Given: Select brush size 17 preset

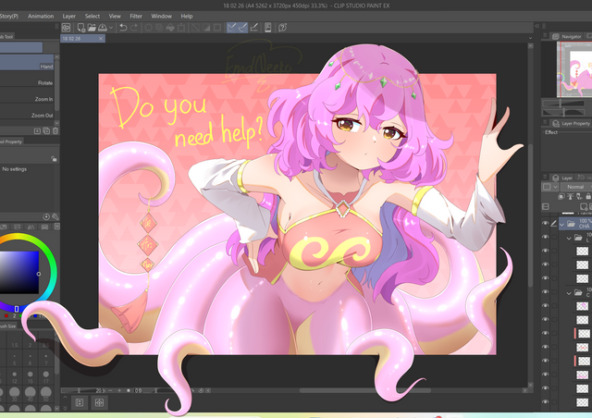Looking at the screenshot, I should (x=45, y=375).
